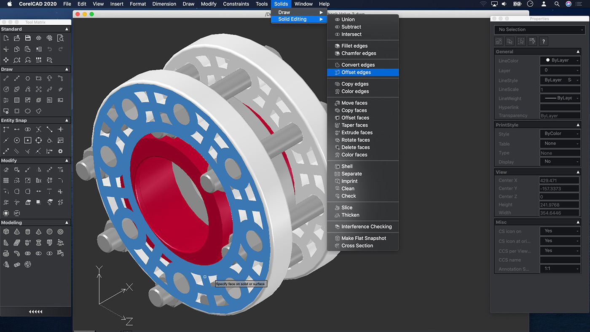Click the Center X field showing 429.471
590x332 pixels.
[560, 180]
